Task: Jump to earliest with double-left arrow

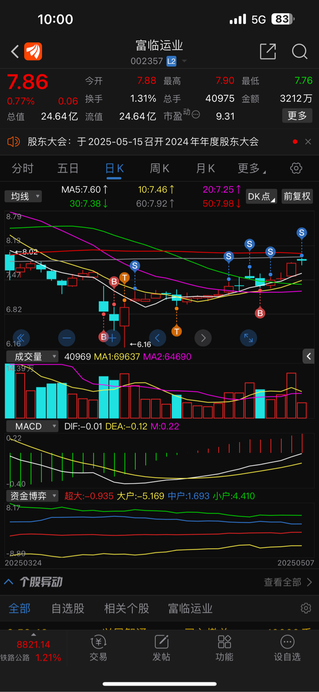Action: (21, 338)
